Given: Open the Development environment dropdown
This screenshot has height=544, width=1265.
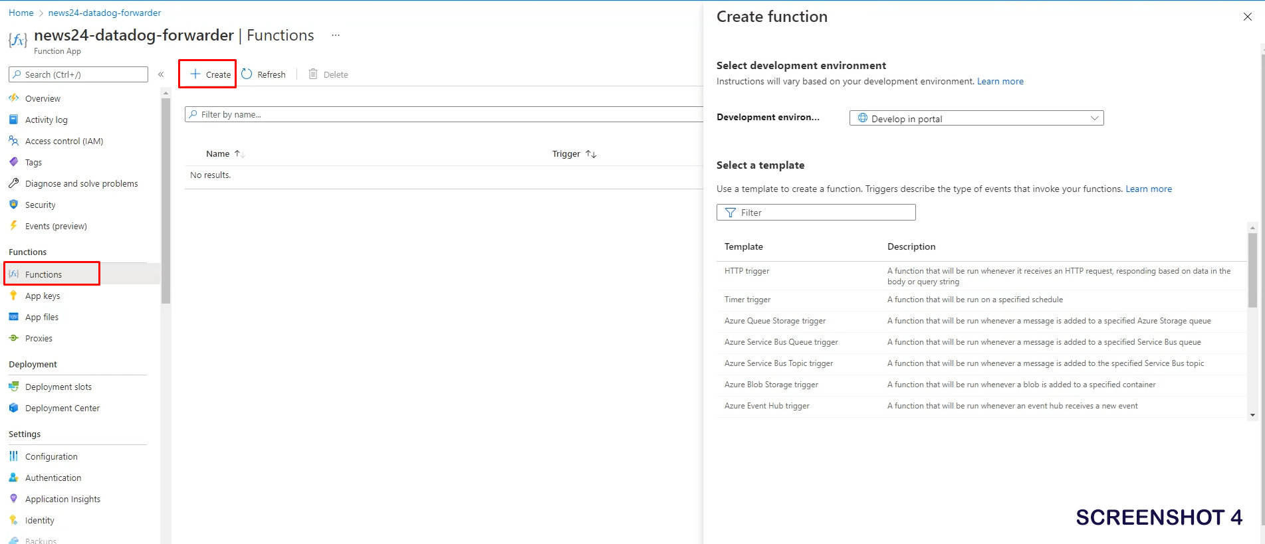Looking at the screenshot, I should tap(976, 118).
